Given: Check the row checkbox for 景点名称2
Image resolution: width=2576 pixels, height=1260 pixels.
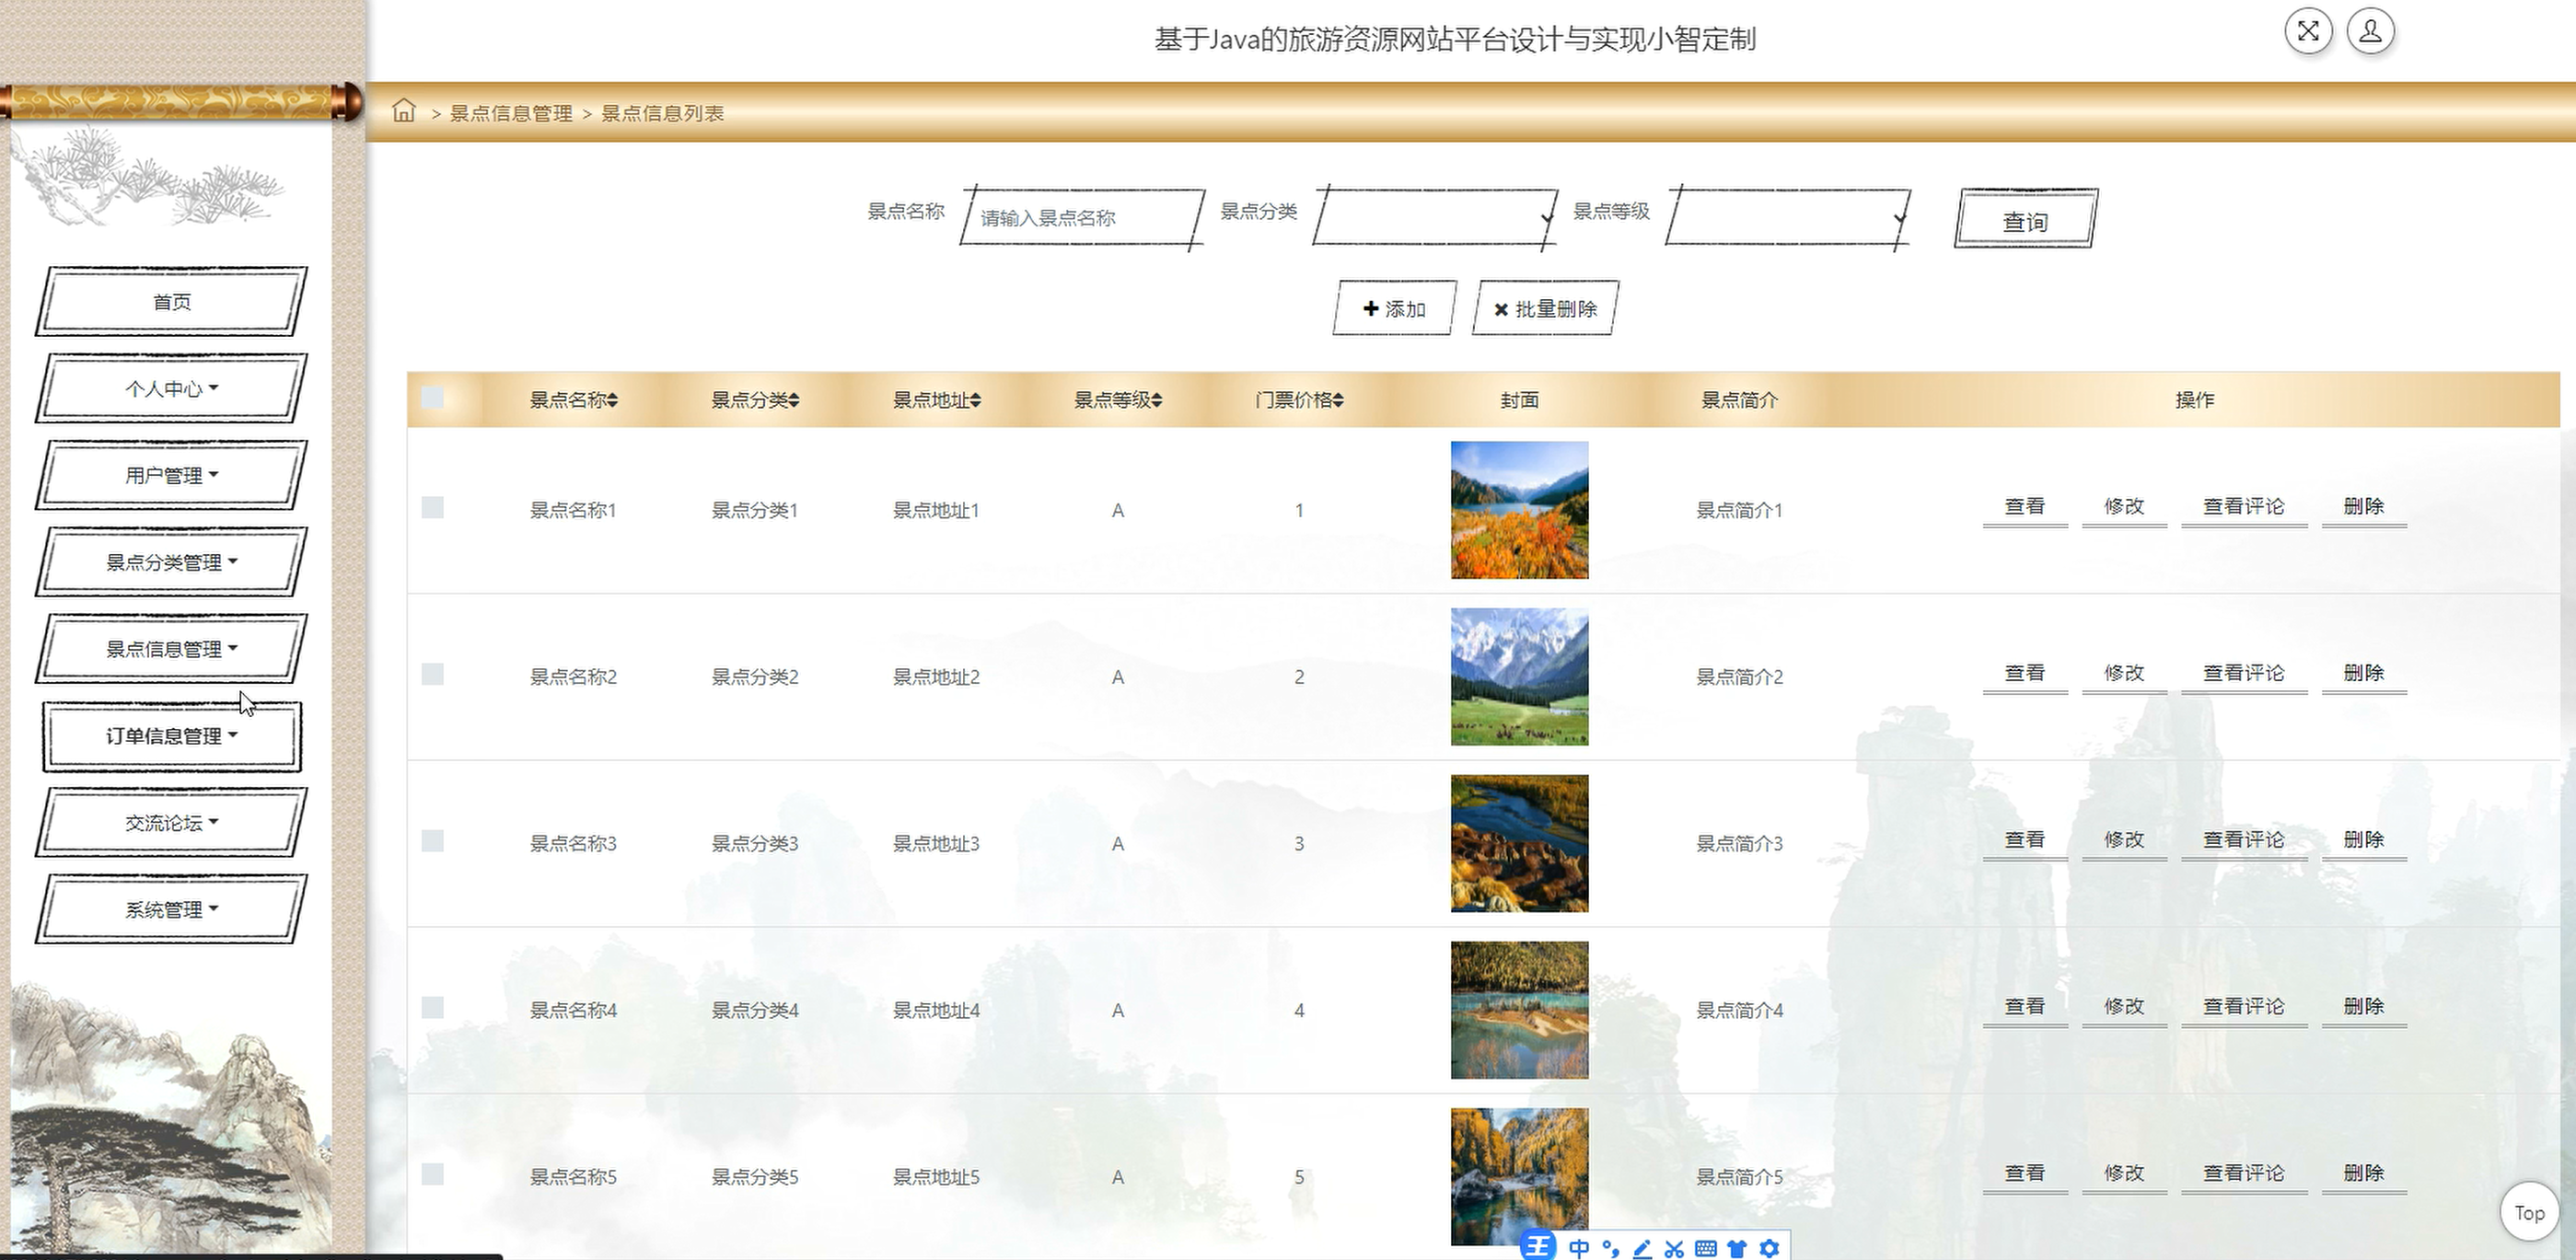Looking at the screenshot, I should point(433,674).
